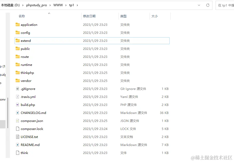
Task: Click the vendor folder icon
Action: tap(18, 81)
